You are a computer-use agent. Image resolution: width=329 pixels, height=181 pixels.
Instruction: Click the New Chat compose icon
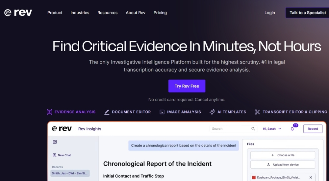coord(55,155)
